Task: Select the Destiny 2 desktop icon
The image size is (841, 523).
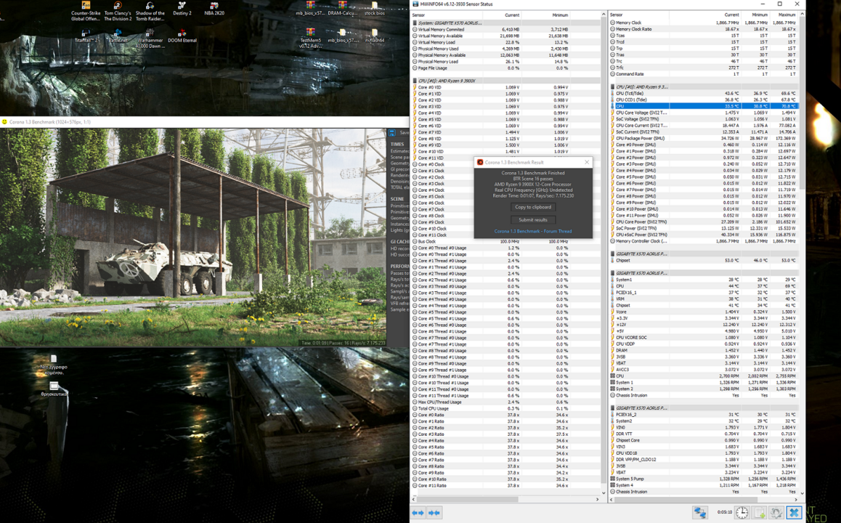Action: pos(182,9)
